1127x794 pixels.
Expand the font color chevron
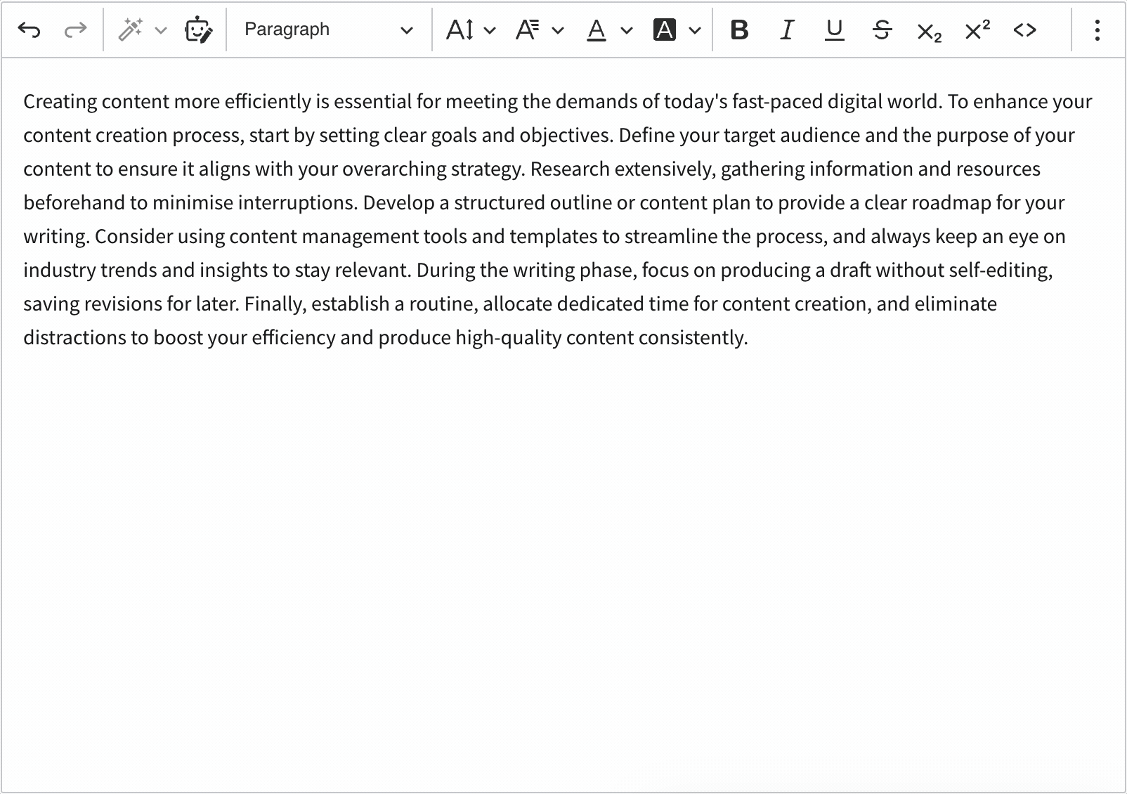(x=627, y=30)
